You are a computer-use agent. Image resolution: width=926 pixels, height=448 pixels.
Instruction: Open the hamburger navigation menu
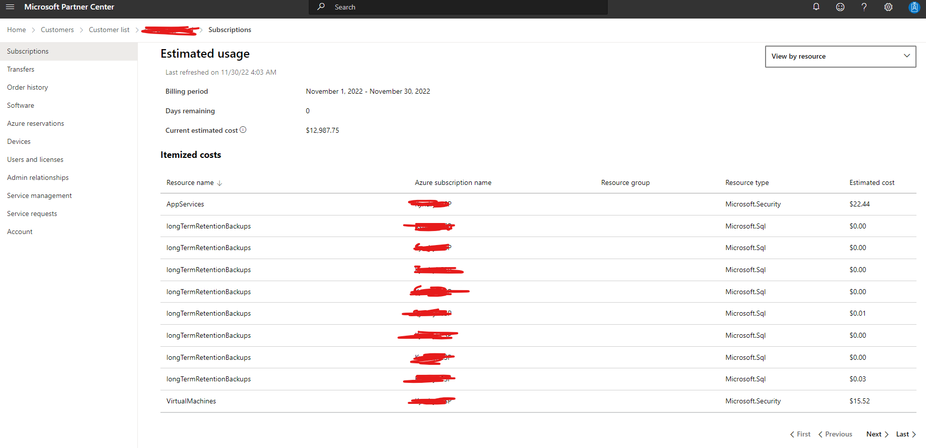(x=10, y=7)
